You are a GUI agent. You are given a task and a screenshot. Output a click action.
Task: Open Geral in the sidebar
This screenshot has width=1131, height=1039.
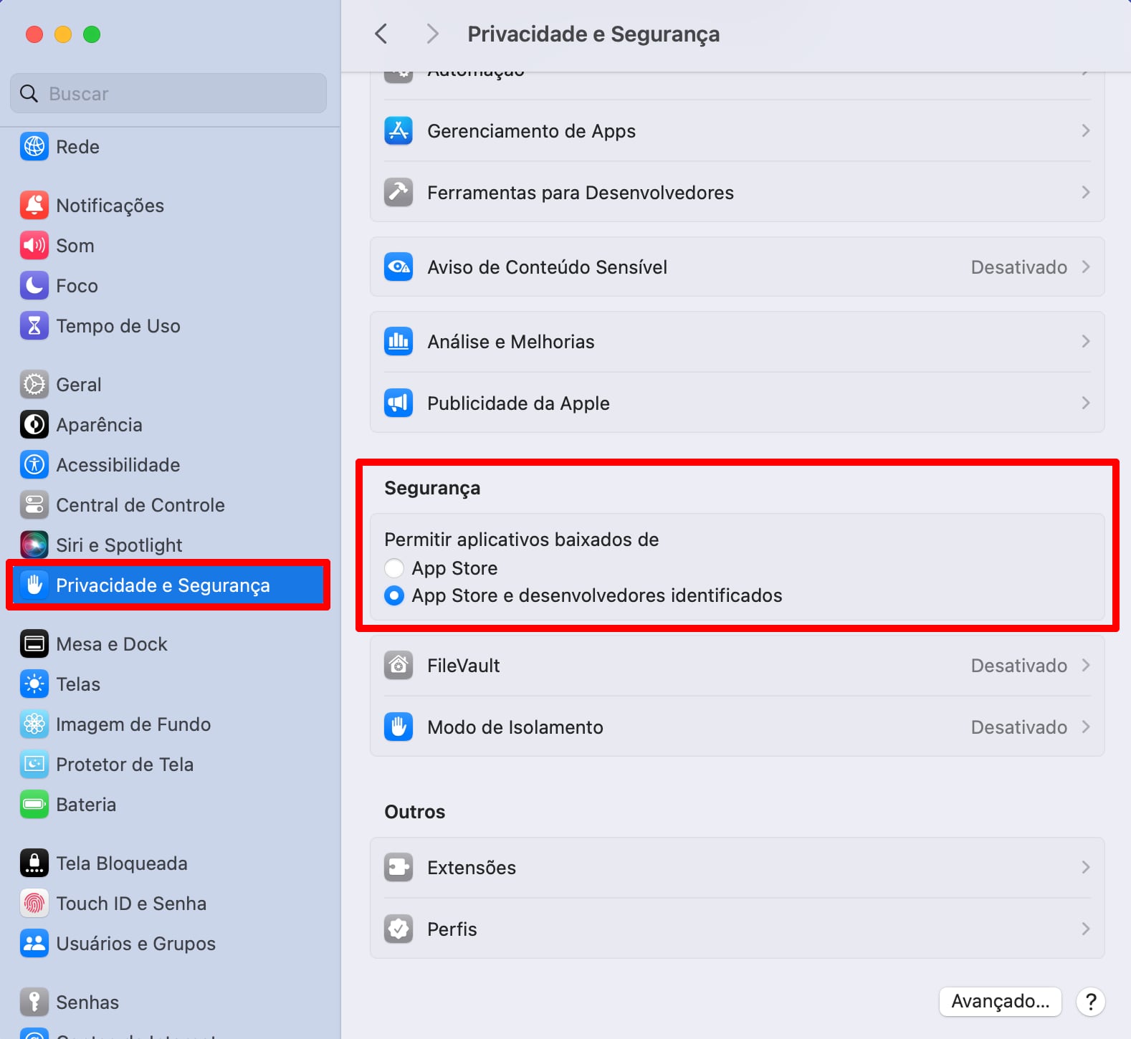[79, 385]
